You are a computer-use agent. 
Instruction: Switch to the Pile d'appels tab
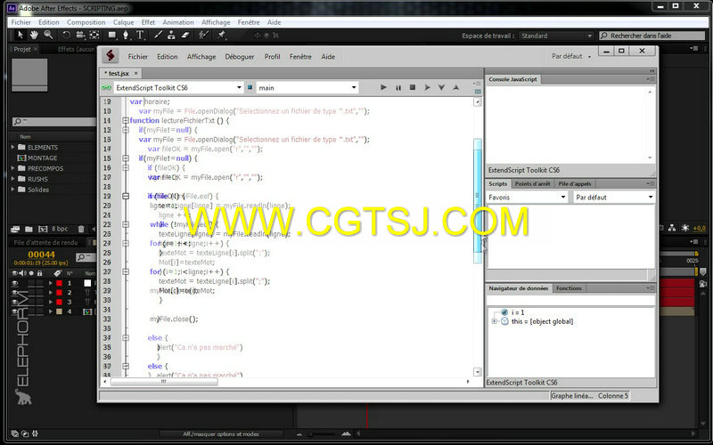tap(575, 184)
